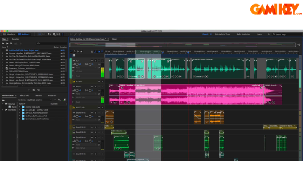305x190 pixels.
Task: Click the Files panel search field
Action: click(51, 44)
